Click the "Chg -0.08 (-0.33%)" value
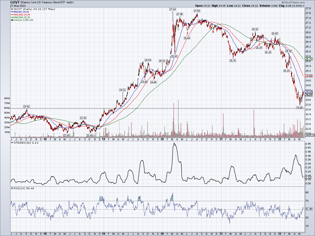The height and width of the screenshot is (236, 315). click(290, 6)
